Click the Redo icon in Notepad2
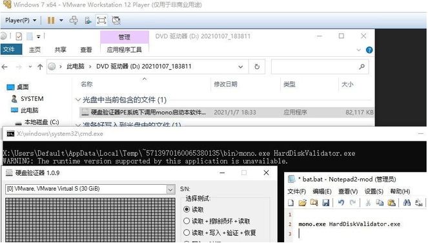 (352, 203)
